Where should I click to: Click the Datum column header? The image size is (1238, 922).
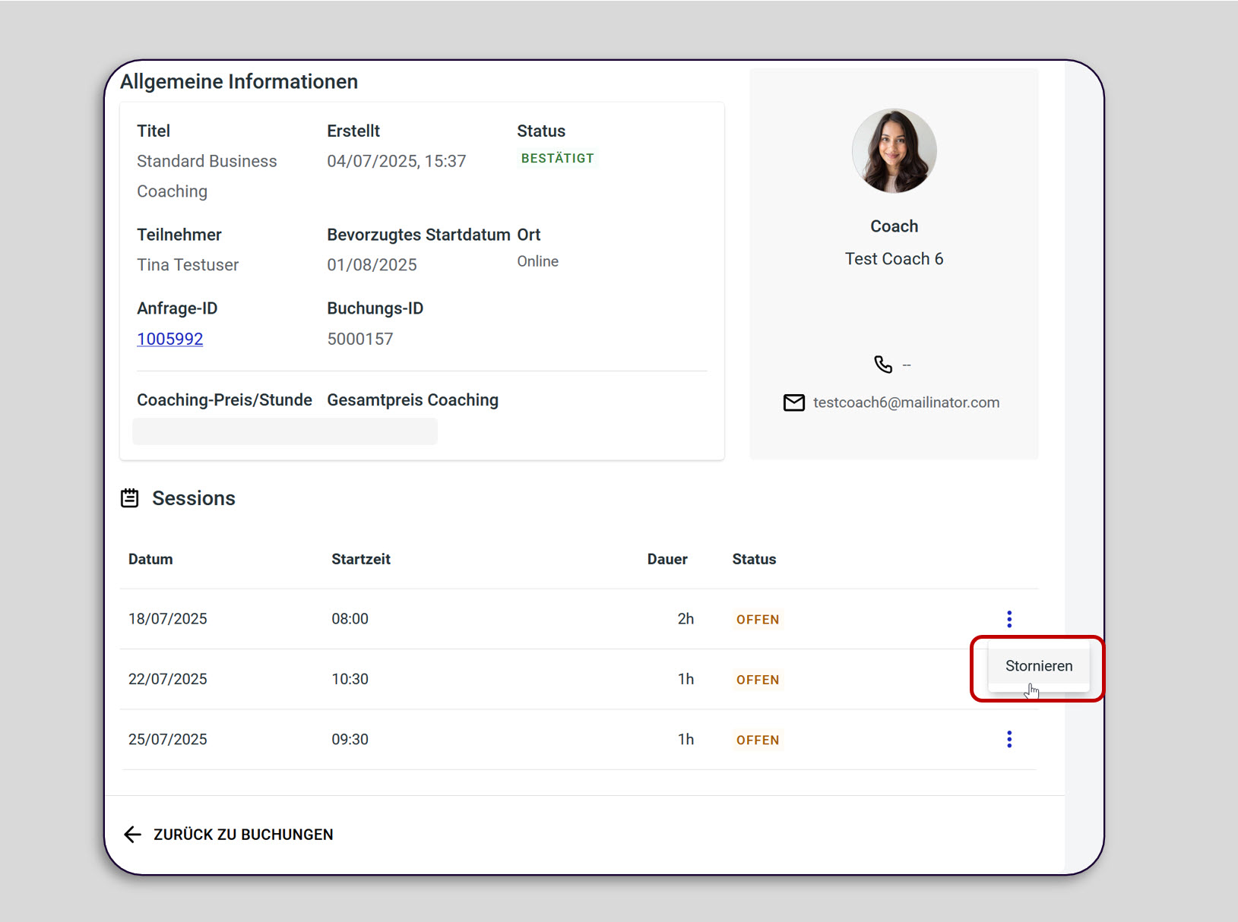tap(150, 559)
